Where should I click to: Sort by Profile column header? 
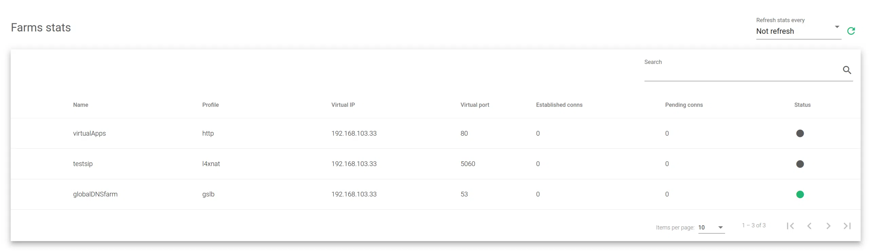pyautogui.click(x=210, y=105)
